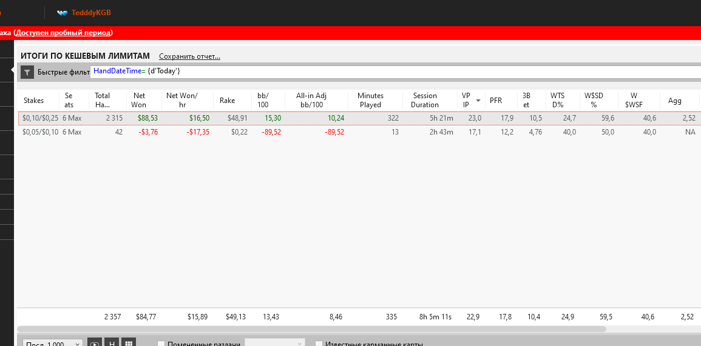Image resolution: width=701 pixels, height=346 pixels.
Task: Click the VPIP column sort arrow
Action: (x=478, y=101)
